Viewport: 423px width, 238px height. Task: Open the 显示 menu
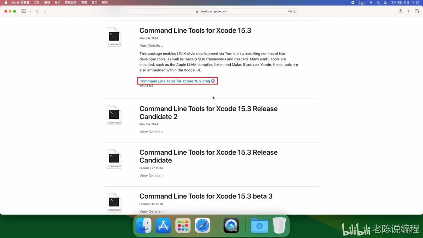57,2
